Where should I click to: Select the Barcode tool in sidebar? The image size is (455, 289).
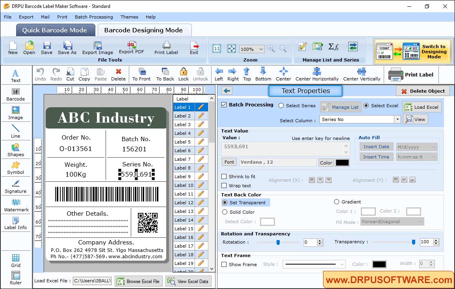(16, 95)
